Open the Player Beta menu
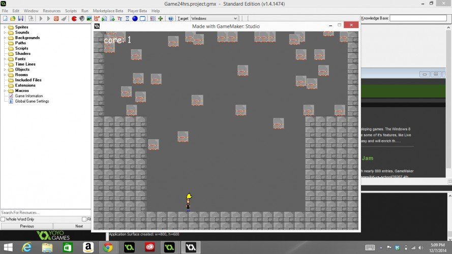452x254 pixels. coord(137,11)
